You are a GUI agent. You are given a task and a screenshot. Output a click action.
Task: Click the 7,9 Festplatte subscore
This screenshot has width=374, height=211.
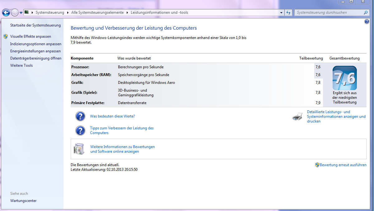318,103
